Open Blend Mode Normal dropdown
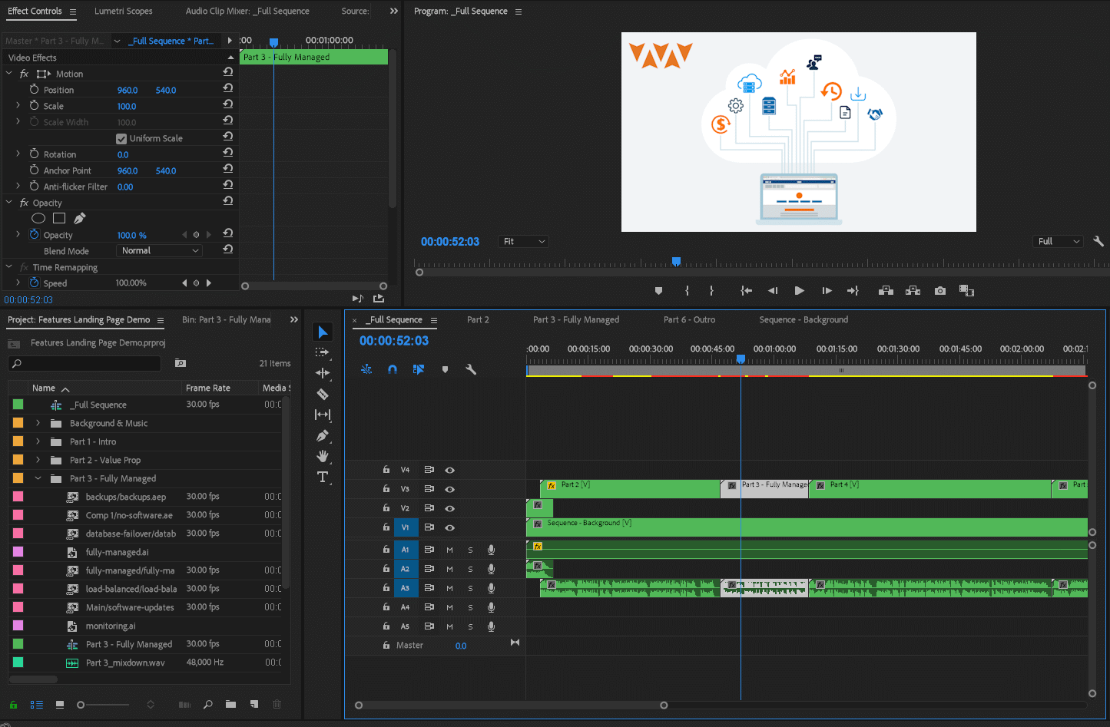1110x727 pixels. coord(160,251)
